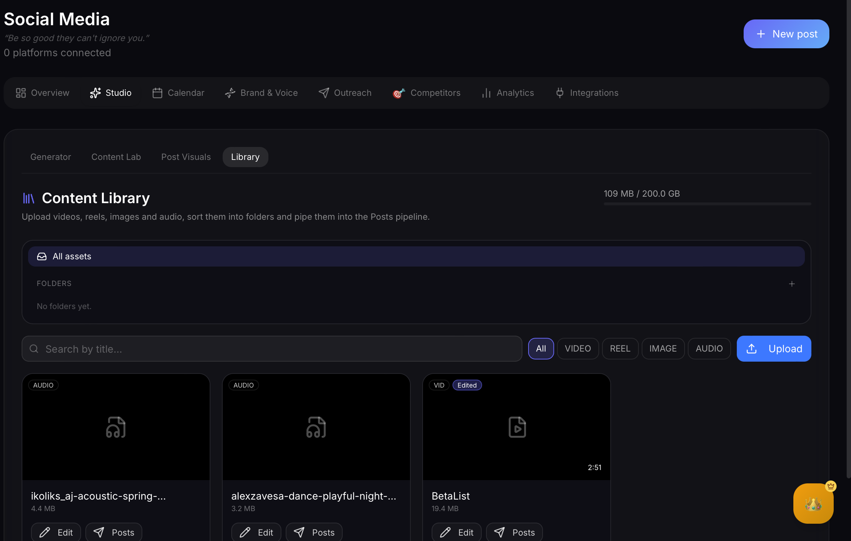
Task: Click the Overview grid icon
Action: (x=21, y=93)
